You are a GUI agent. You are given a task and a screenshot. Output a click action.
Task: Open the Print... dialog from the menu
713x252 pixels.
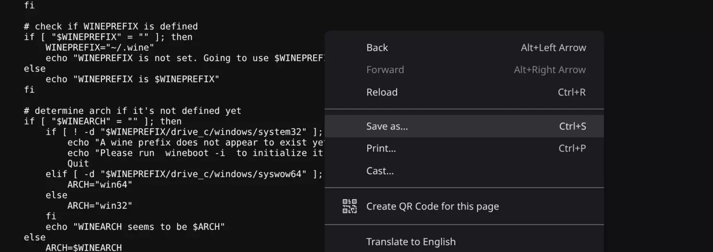381,148
